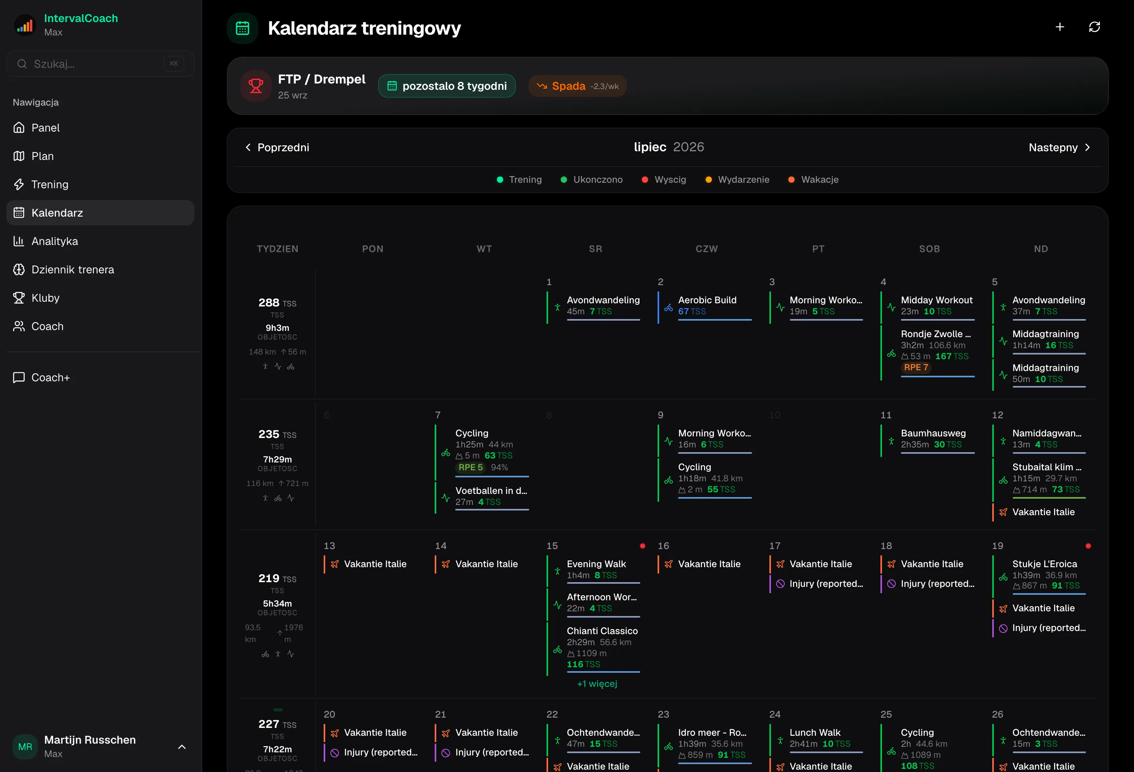Click walking icon of Lunch Walk
This screenshot has height=772, width=1134.
coord(780,741)
